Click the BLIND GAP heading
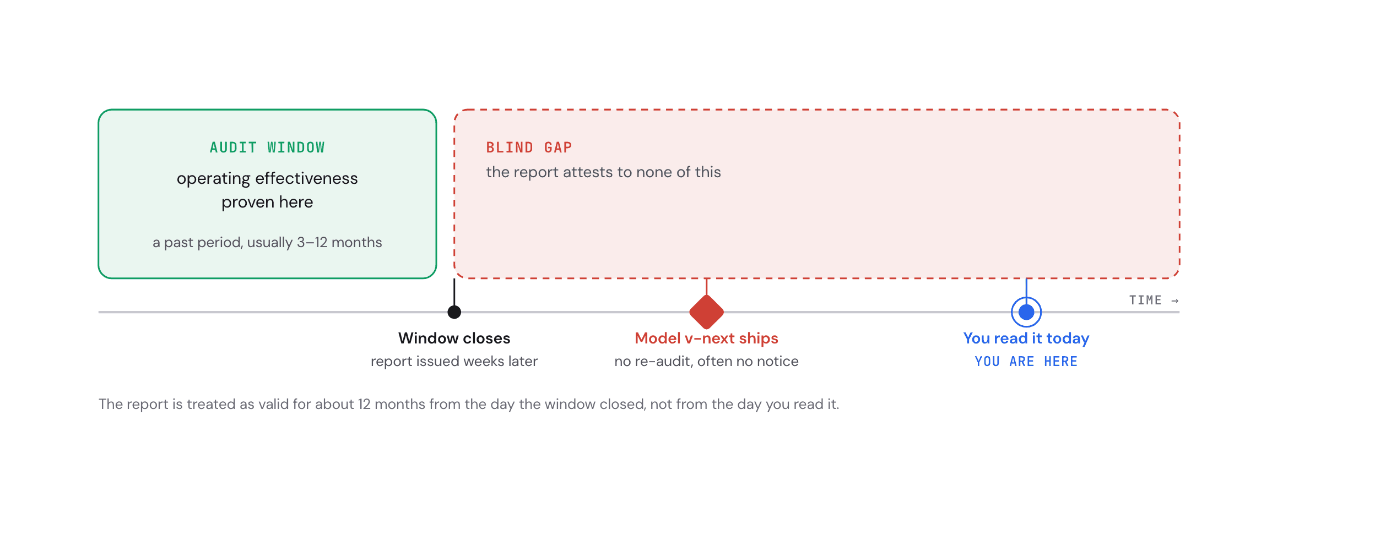Image resolution: width=1375 pixels, height=557 pixels. coord(529,148)
